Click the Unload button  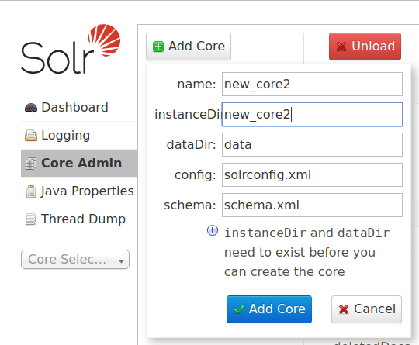pyautogui.click(x=365, y=47)
